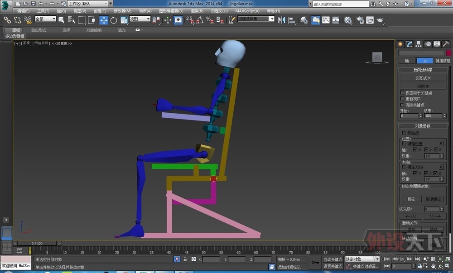The width and height of the screenshot is (453, 273).
Task: Switch to the '对象绘制' ribbon tab
Action: (x=94, y=30)
